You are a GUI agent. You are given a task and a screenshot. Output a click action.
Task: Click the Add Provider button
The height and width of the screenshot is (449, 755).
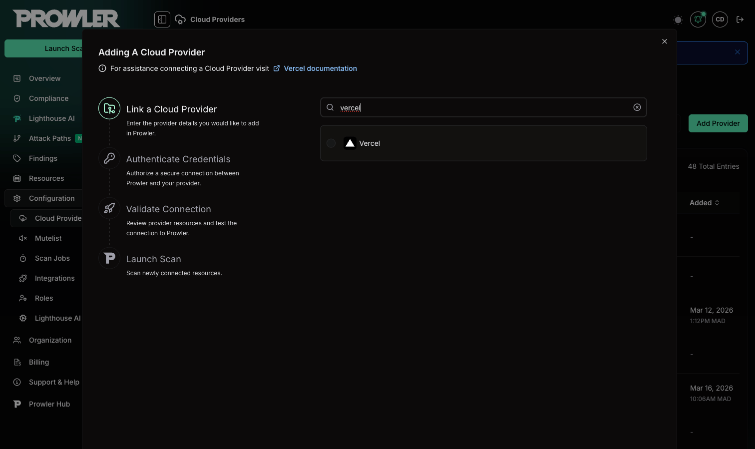click(718, 123)
